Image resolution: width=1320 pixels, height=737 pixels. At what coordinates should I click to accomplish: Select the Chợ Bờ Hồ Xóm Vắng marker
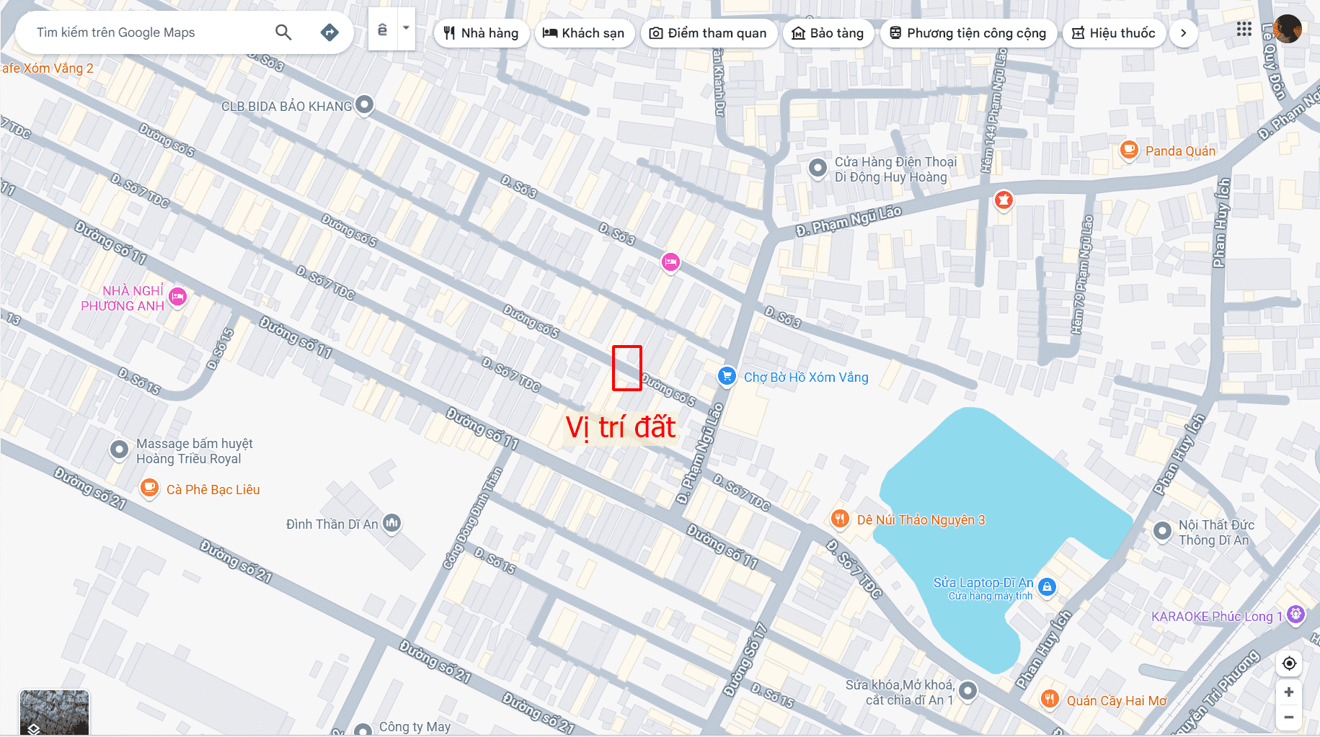[727, 376]
